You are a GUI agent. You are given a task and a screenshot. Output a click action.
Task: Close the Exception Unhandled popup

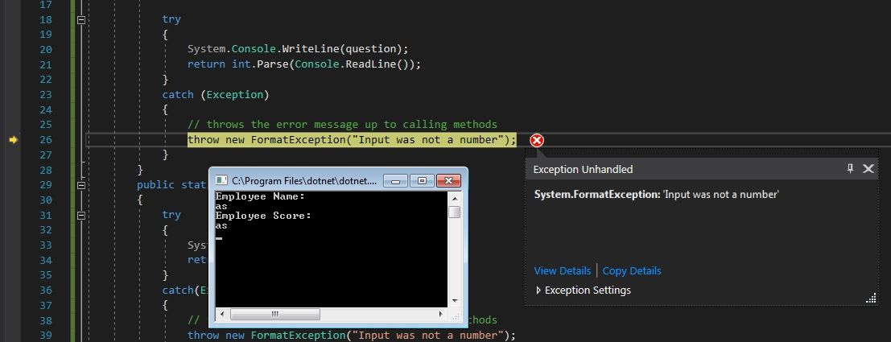(x=868, y=169)
